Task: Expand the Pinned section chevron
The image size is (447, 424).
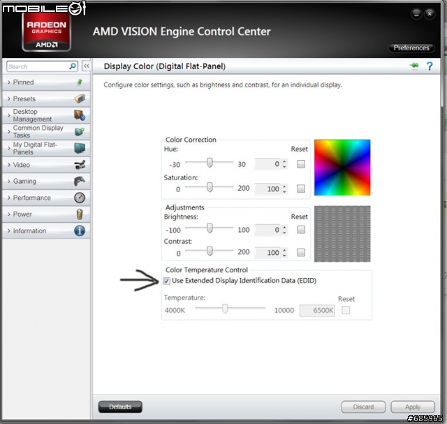Action: coord(9,82)
